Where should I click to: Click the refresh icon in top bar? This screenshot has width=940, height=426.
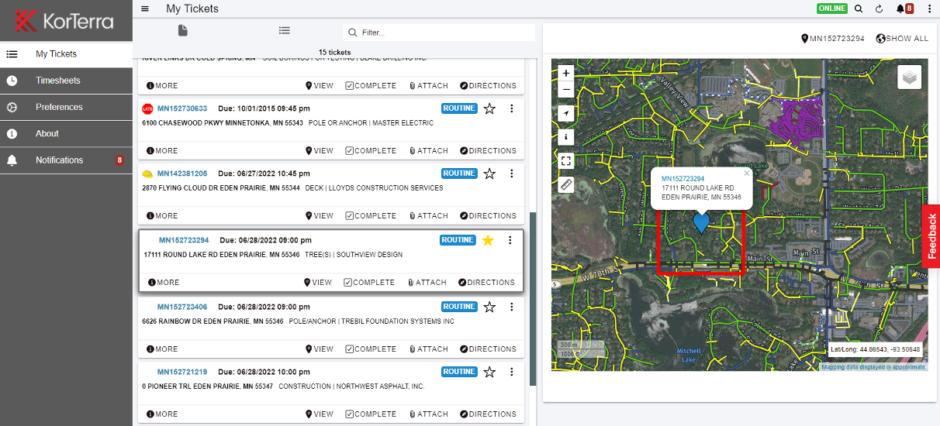879,9
